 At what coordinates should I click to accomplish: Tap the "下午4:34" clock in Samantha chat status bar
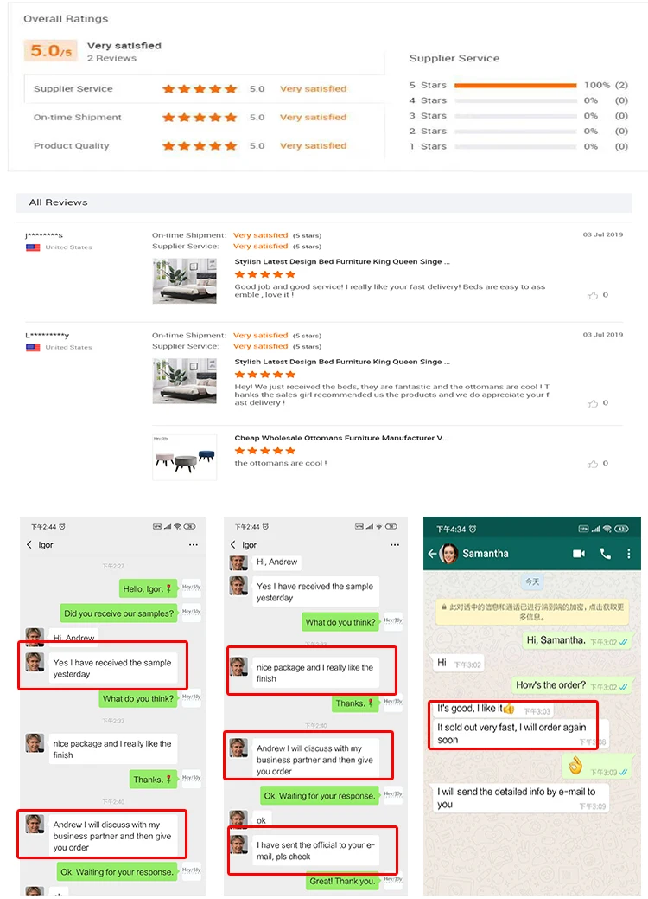click(x=451, y=530)
